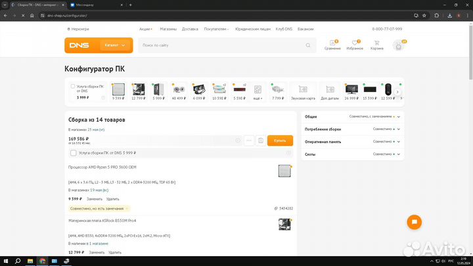473x266 pixels.
Task: Select keyboard slot priced 15 399 ₽
Action: pyautogui.click(x=370, y=92)
